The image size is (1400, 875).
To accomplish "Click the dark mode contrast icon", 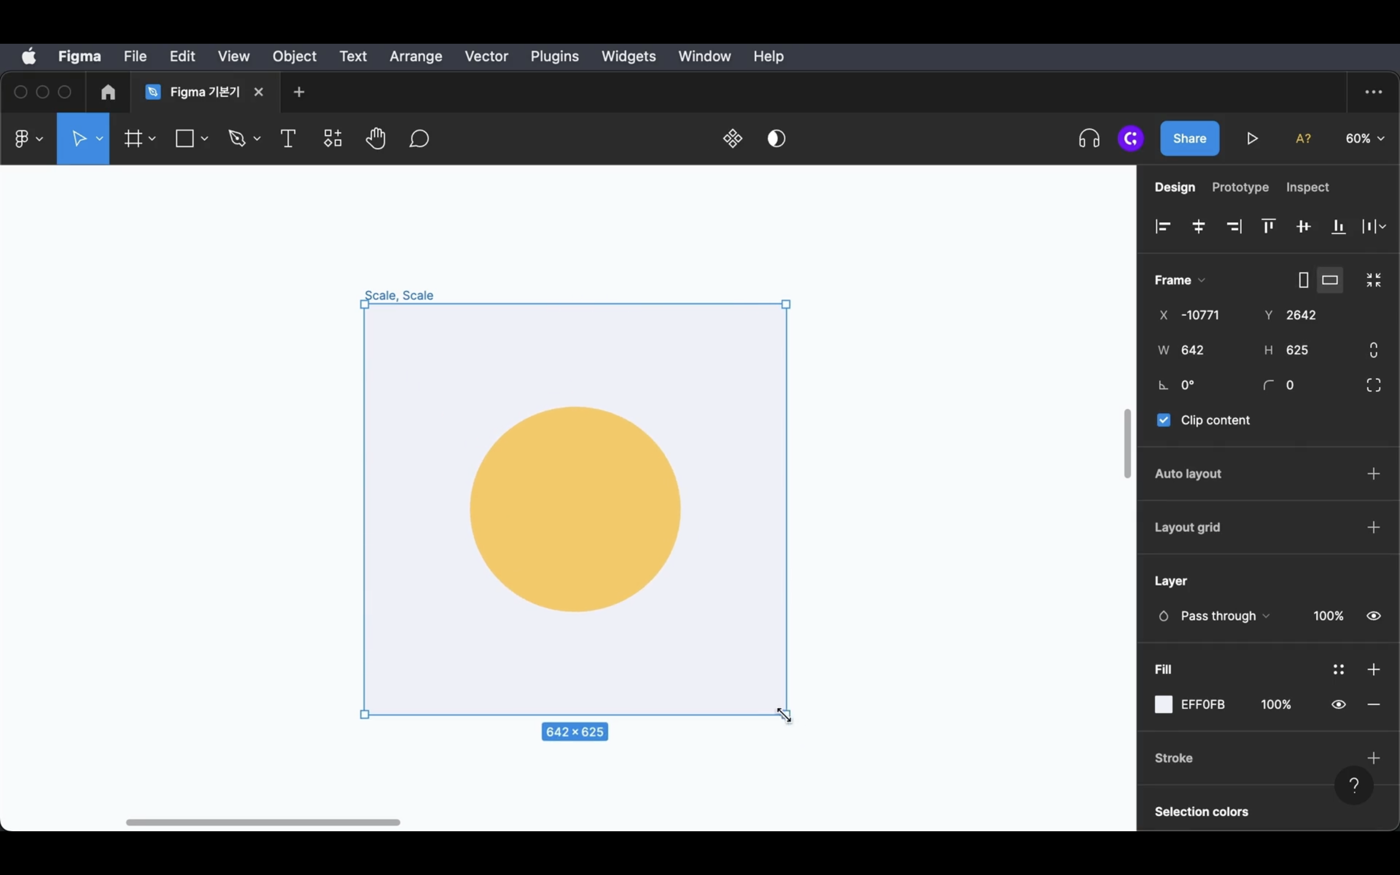I will pyautogui.click(x=776, y=139).
